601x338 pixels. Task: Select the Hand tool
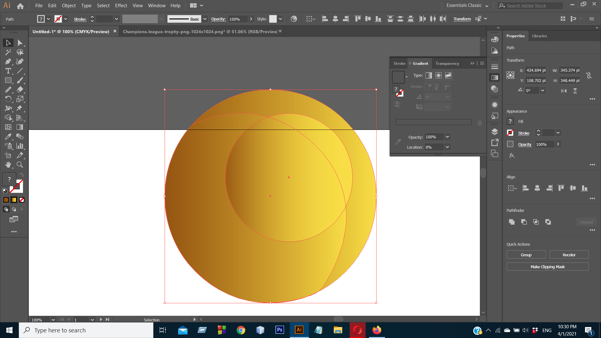(8, 165)
